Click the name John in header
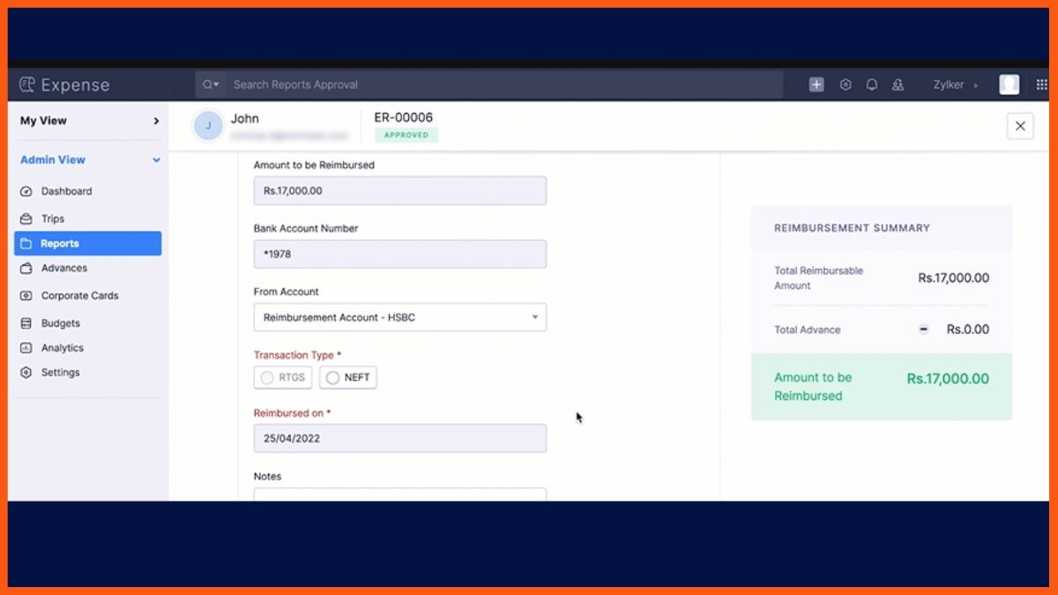This screenshot has width=1058, height=595. point(245,118)
